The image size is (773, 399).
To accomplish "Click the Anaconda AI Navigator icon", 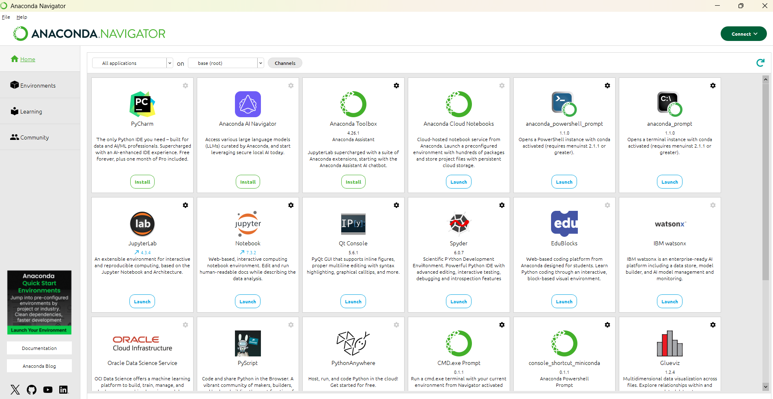I will coord(248,104).
